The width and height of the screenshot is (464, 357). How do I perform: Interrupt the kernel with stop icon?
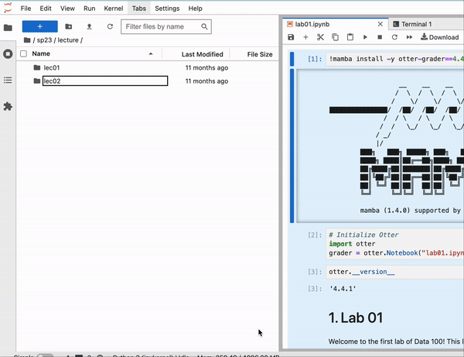point(380,37)
